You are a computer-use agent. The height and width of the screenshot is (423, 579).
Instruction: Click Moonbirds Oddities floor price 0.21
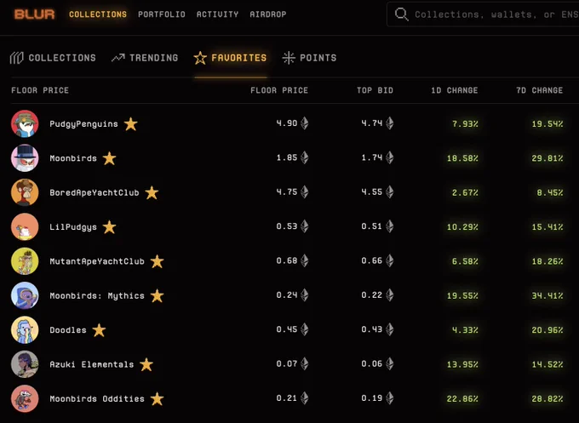tap(287, 398)
